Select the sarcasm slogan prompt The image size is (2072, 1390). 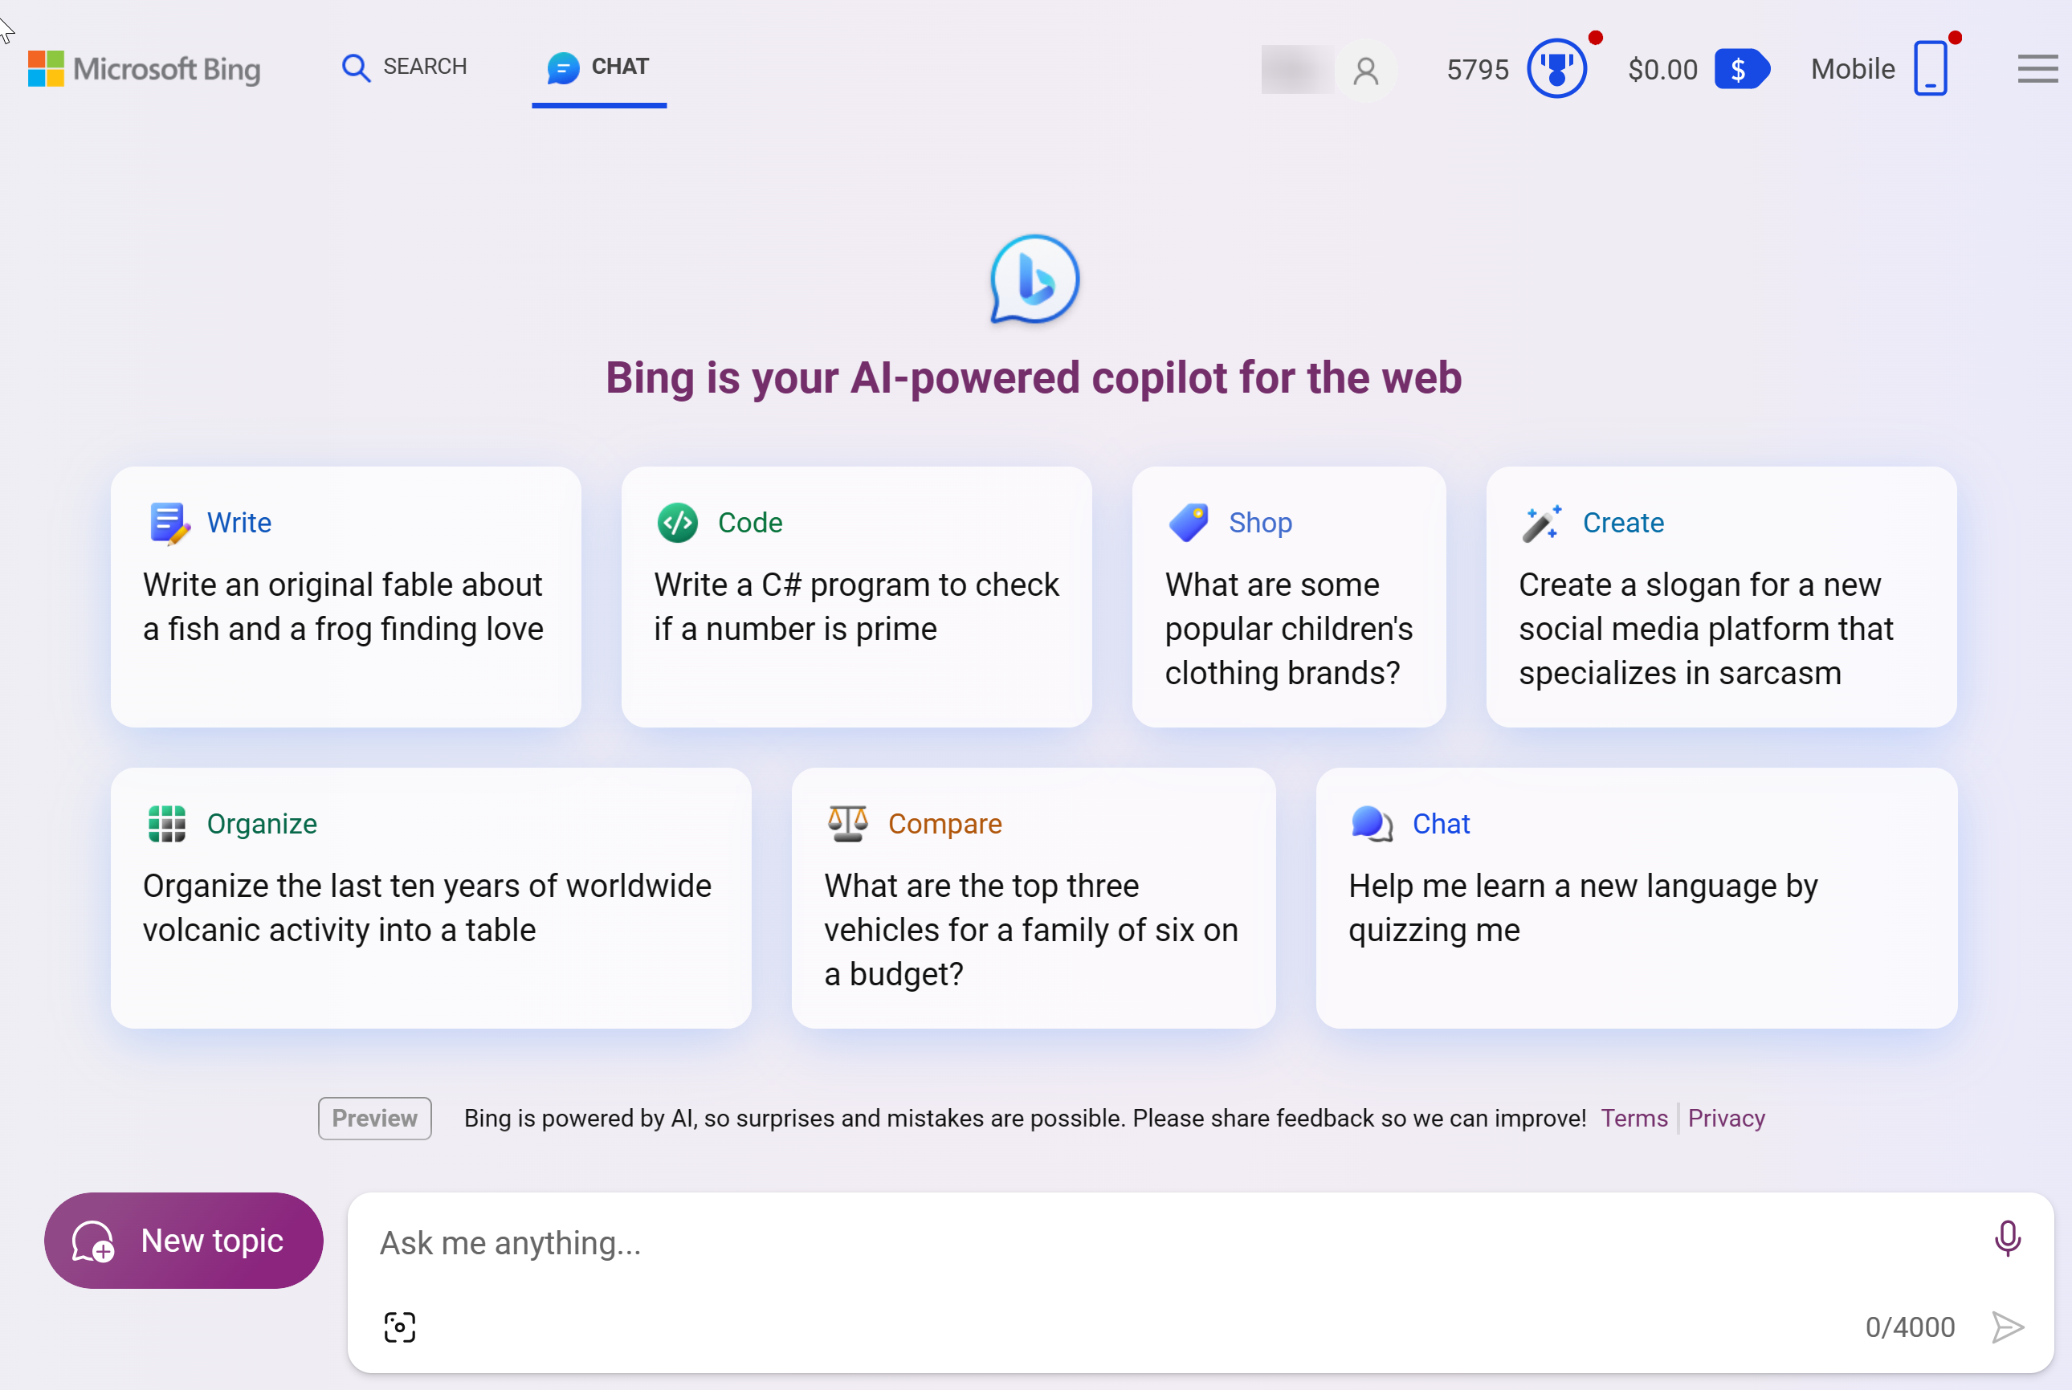1706,629
